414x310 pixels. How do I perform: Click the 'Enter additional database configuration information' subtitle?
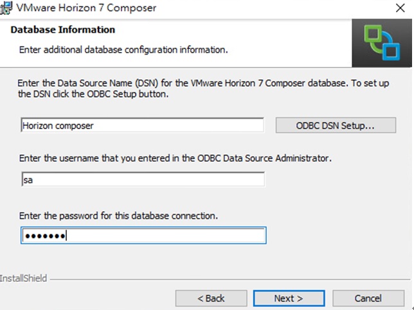tap(123, 49)
